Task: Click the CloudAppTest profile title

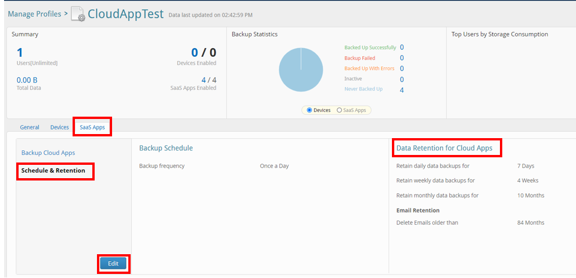Action: coord(125,14)
